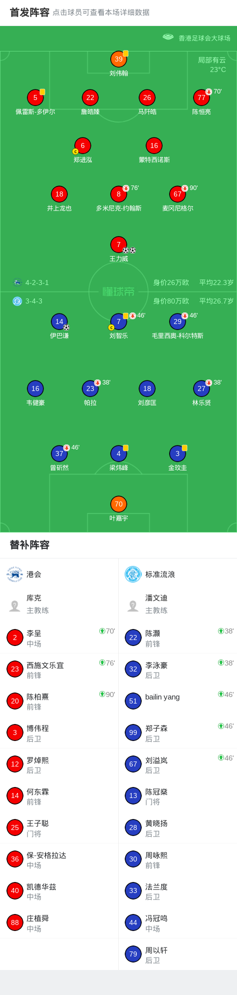Tap 库克 head coach avatar
237x995 pixels.
tap(14, 606)
